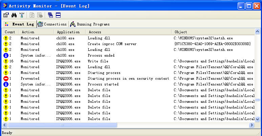Viewport: 262px width, 136px height.
Task: Cascade windows using the toolbar icon
Action: (x=50, y=15)
